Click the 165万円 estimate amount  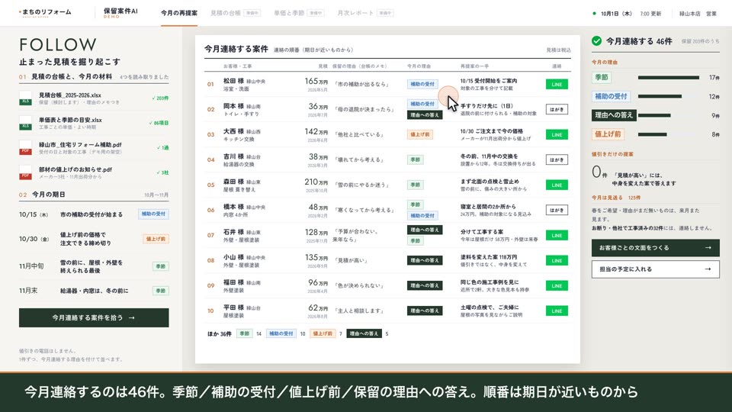tap(316, 82)
